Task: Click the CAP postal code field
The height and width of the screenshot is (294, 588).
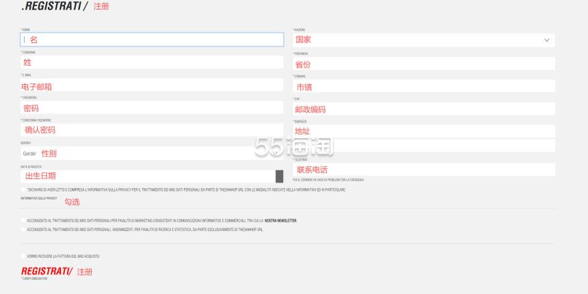Action: 424,109
